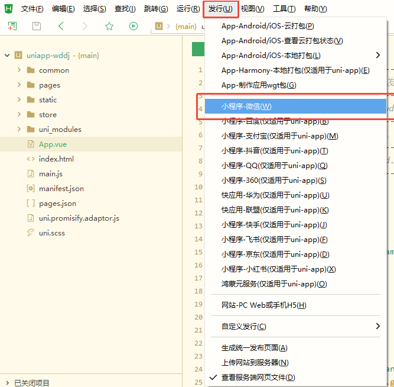Open the 文件(F) menu

(x=32, y=9)
